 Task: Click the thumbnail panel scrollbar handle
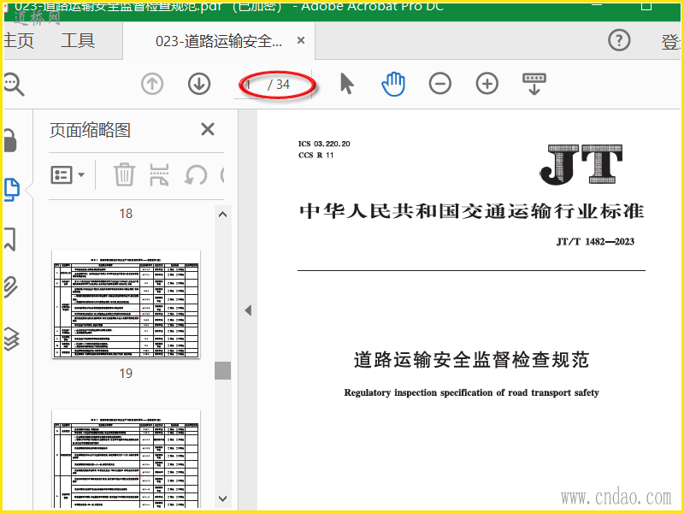coord(223,370)
